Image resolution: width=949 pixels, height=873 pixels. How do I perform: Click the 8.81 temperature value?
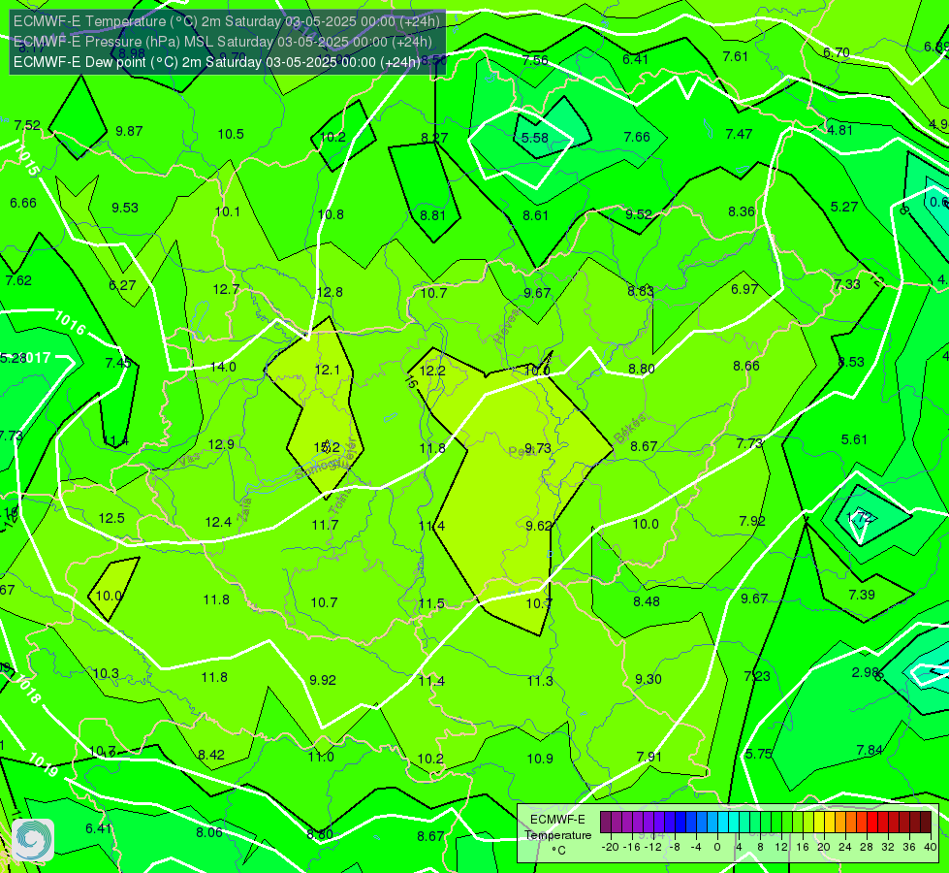click(432, 215)
